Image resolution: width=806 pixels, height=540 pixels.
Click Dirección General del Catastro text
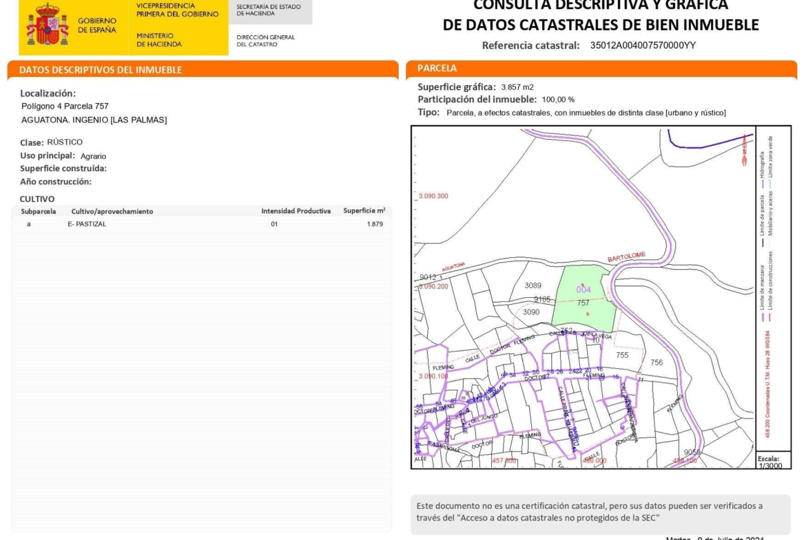[265, 41]
